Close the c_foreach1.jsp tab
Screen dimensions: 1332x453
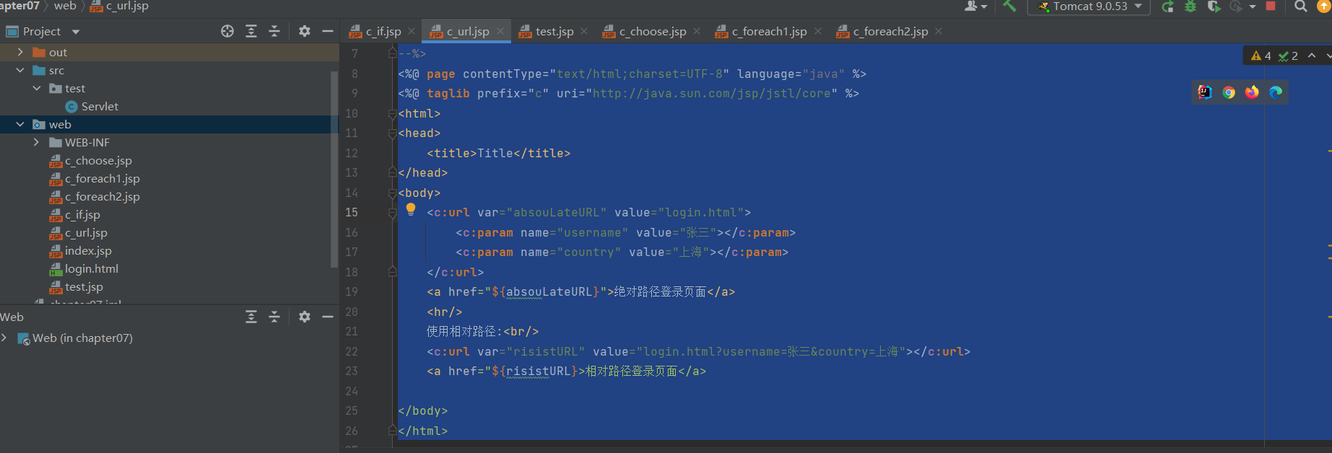click(x=818, y=31)
